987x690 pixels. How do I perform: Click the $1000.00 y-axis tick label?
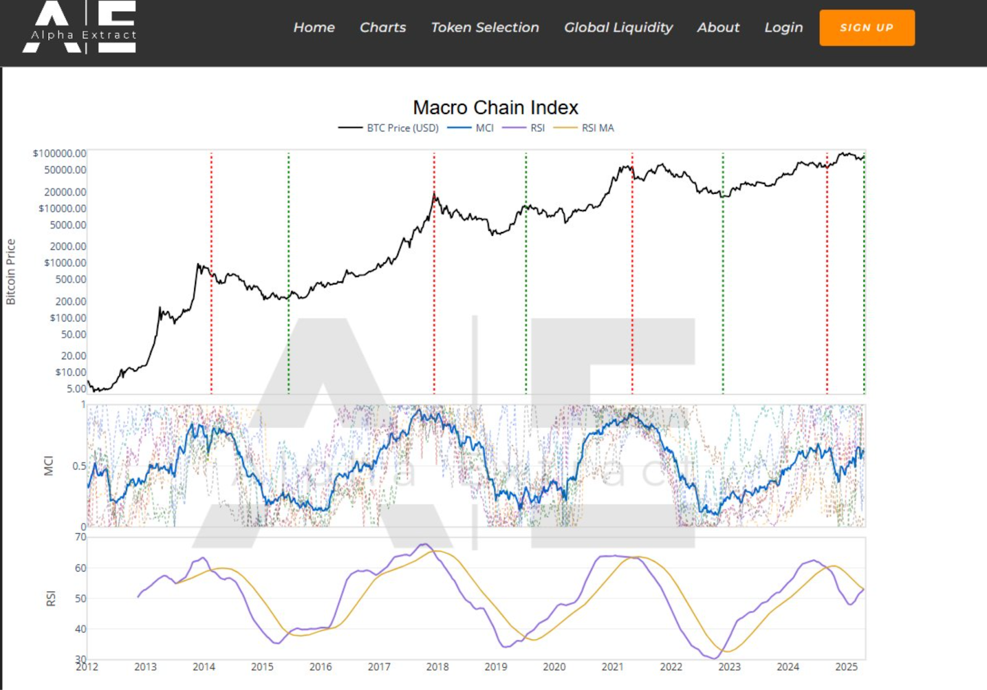click(65, 263)
